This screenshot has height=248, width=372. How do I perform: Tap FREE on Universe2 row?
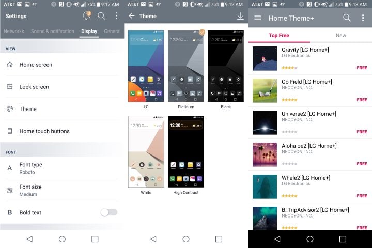[x=362, y=132]
